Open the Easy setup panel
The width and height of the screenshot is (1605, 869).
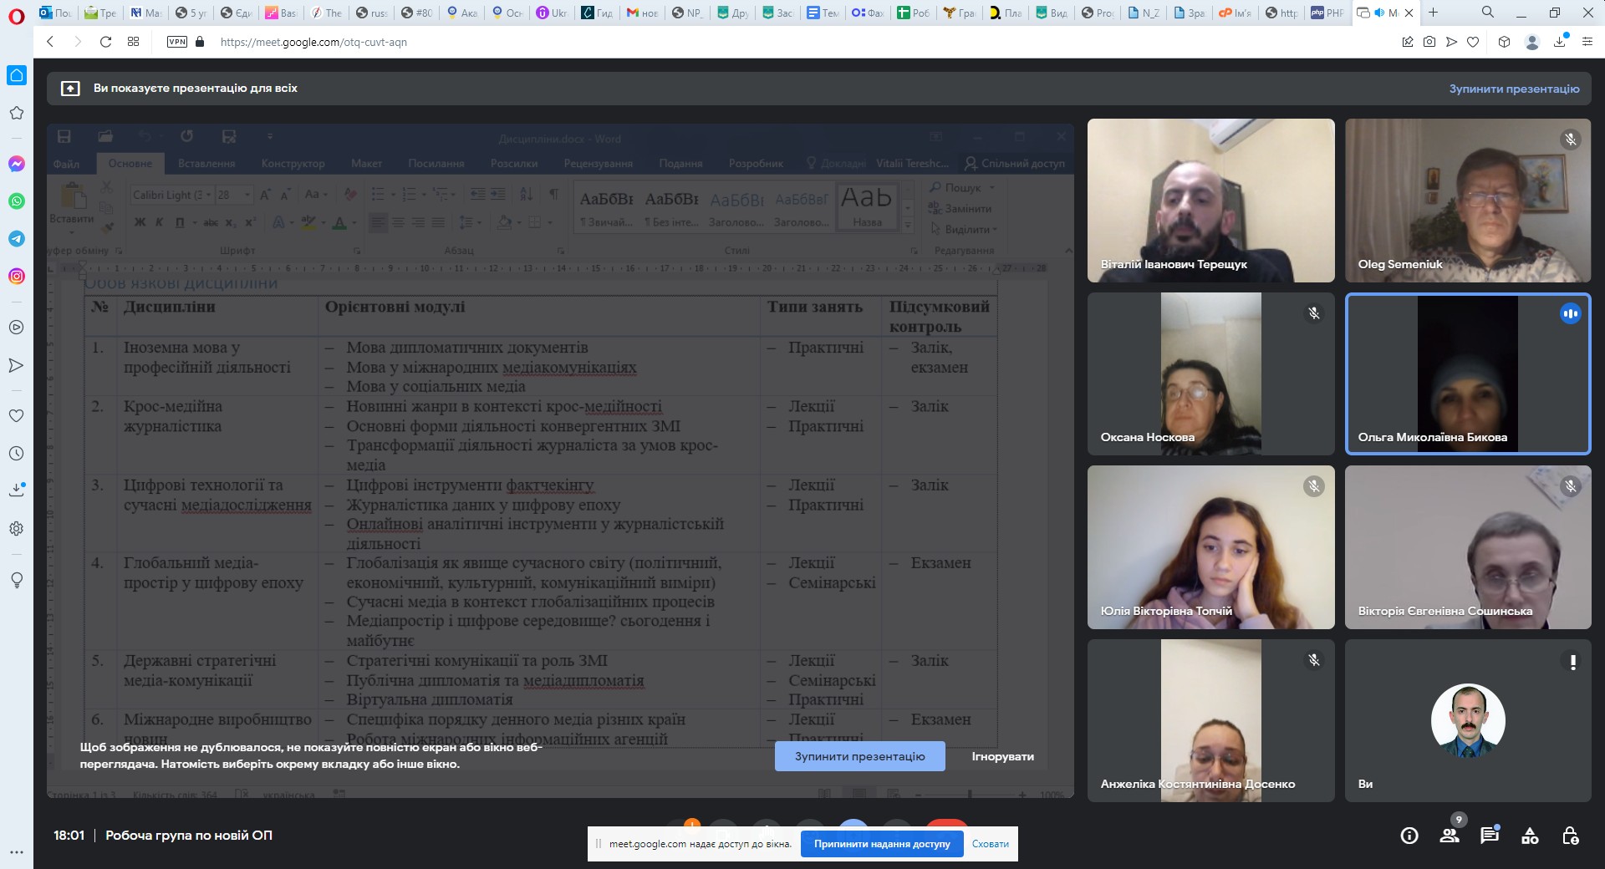coord(1587,42)
